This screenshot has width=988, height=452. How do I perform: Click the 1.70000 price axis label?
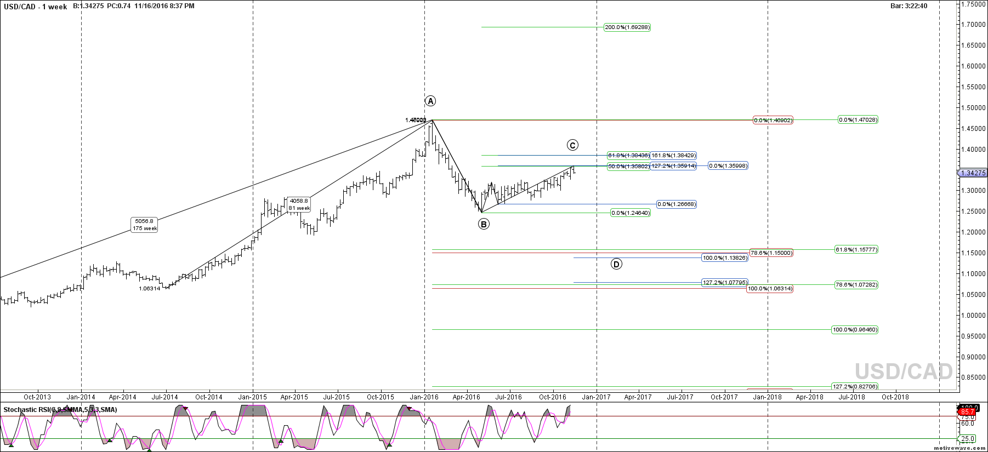point(973,25)
